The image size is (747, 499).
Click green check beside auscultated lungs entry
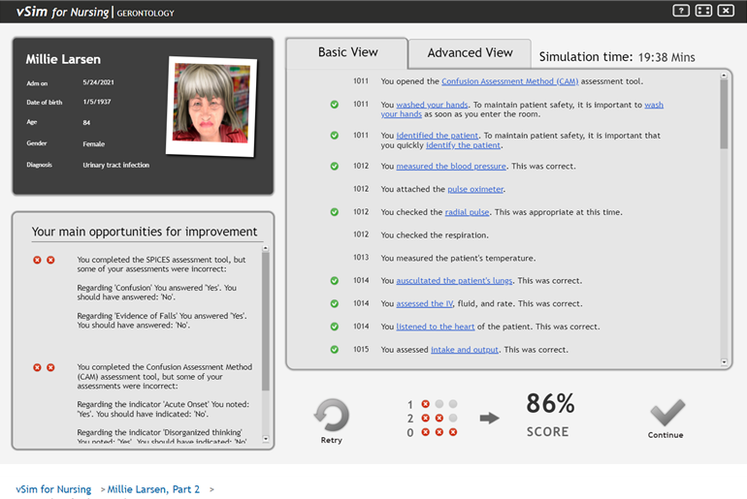[x=335, y=281]
